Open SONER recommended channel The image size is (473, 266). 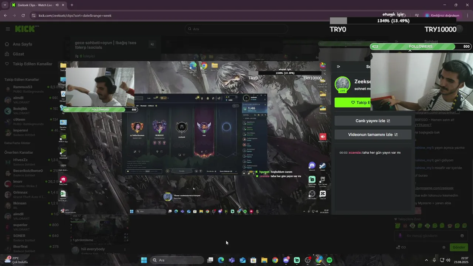(31, 238)
